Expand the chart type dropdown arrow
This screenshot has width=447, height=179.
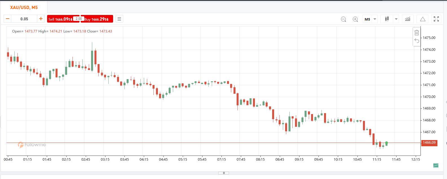coord(396,19)
